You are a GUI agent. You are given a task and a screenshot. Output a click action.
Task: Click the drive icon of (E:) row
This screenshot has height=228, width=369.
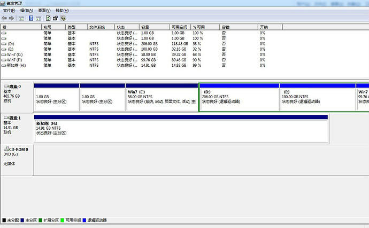point(4,49)
